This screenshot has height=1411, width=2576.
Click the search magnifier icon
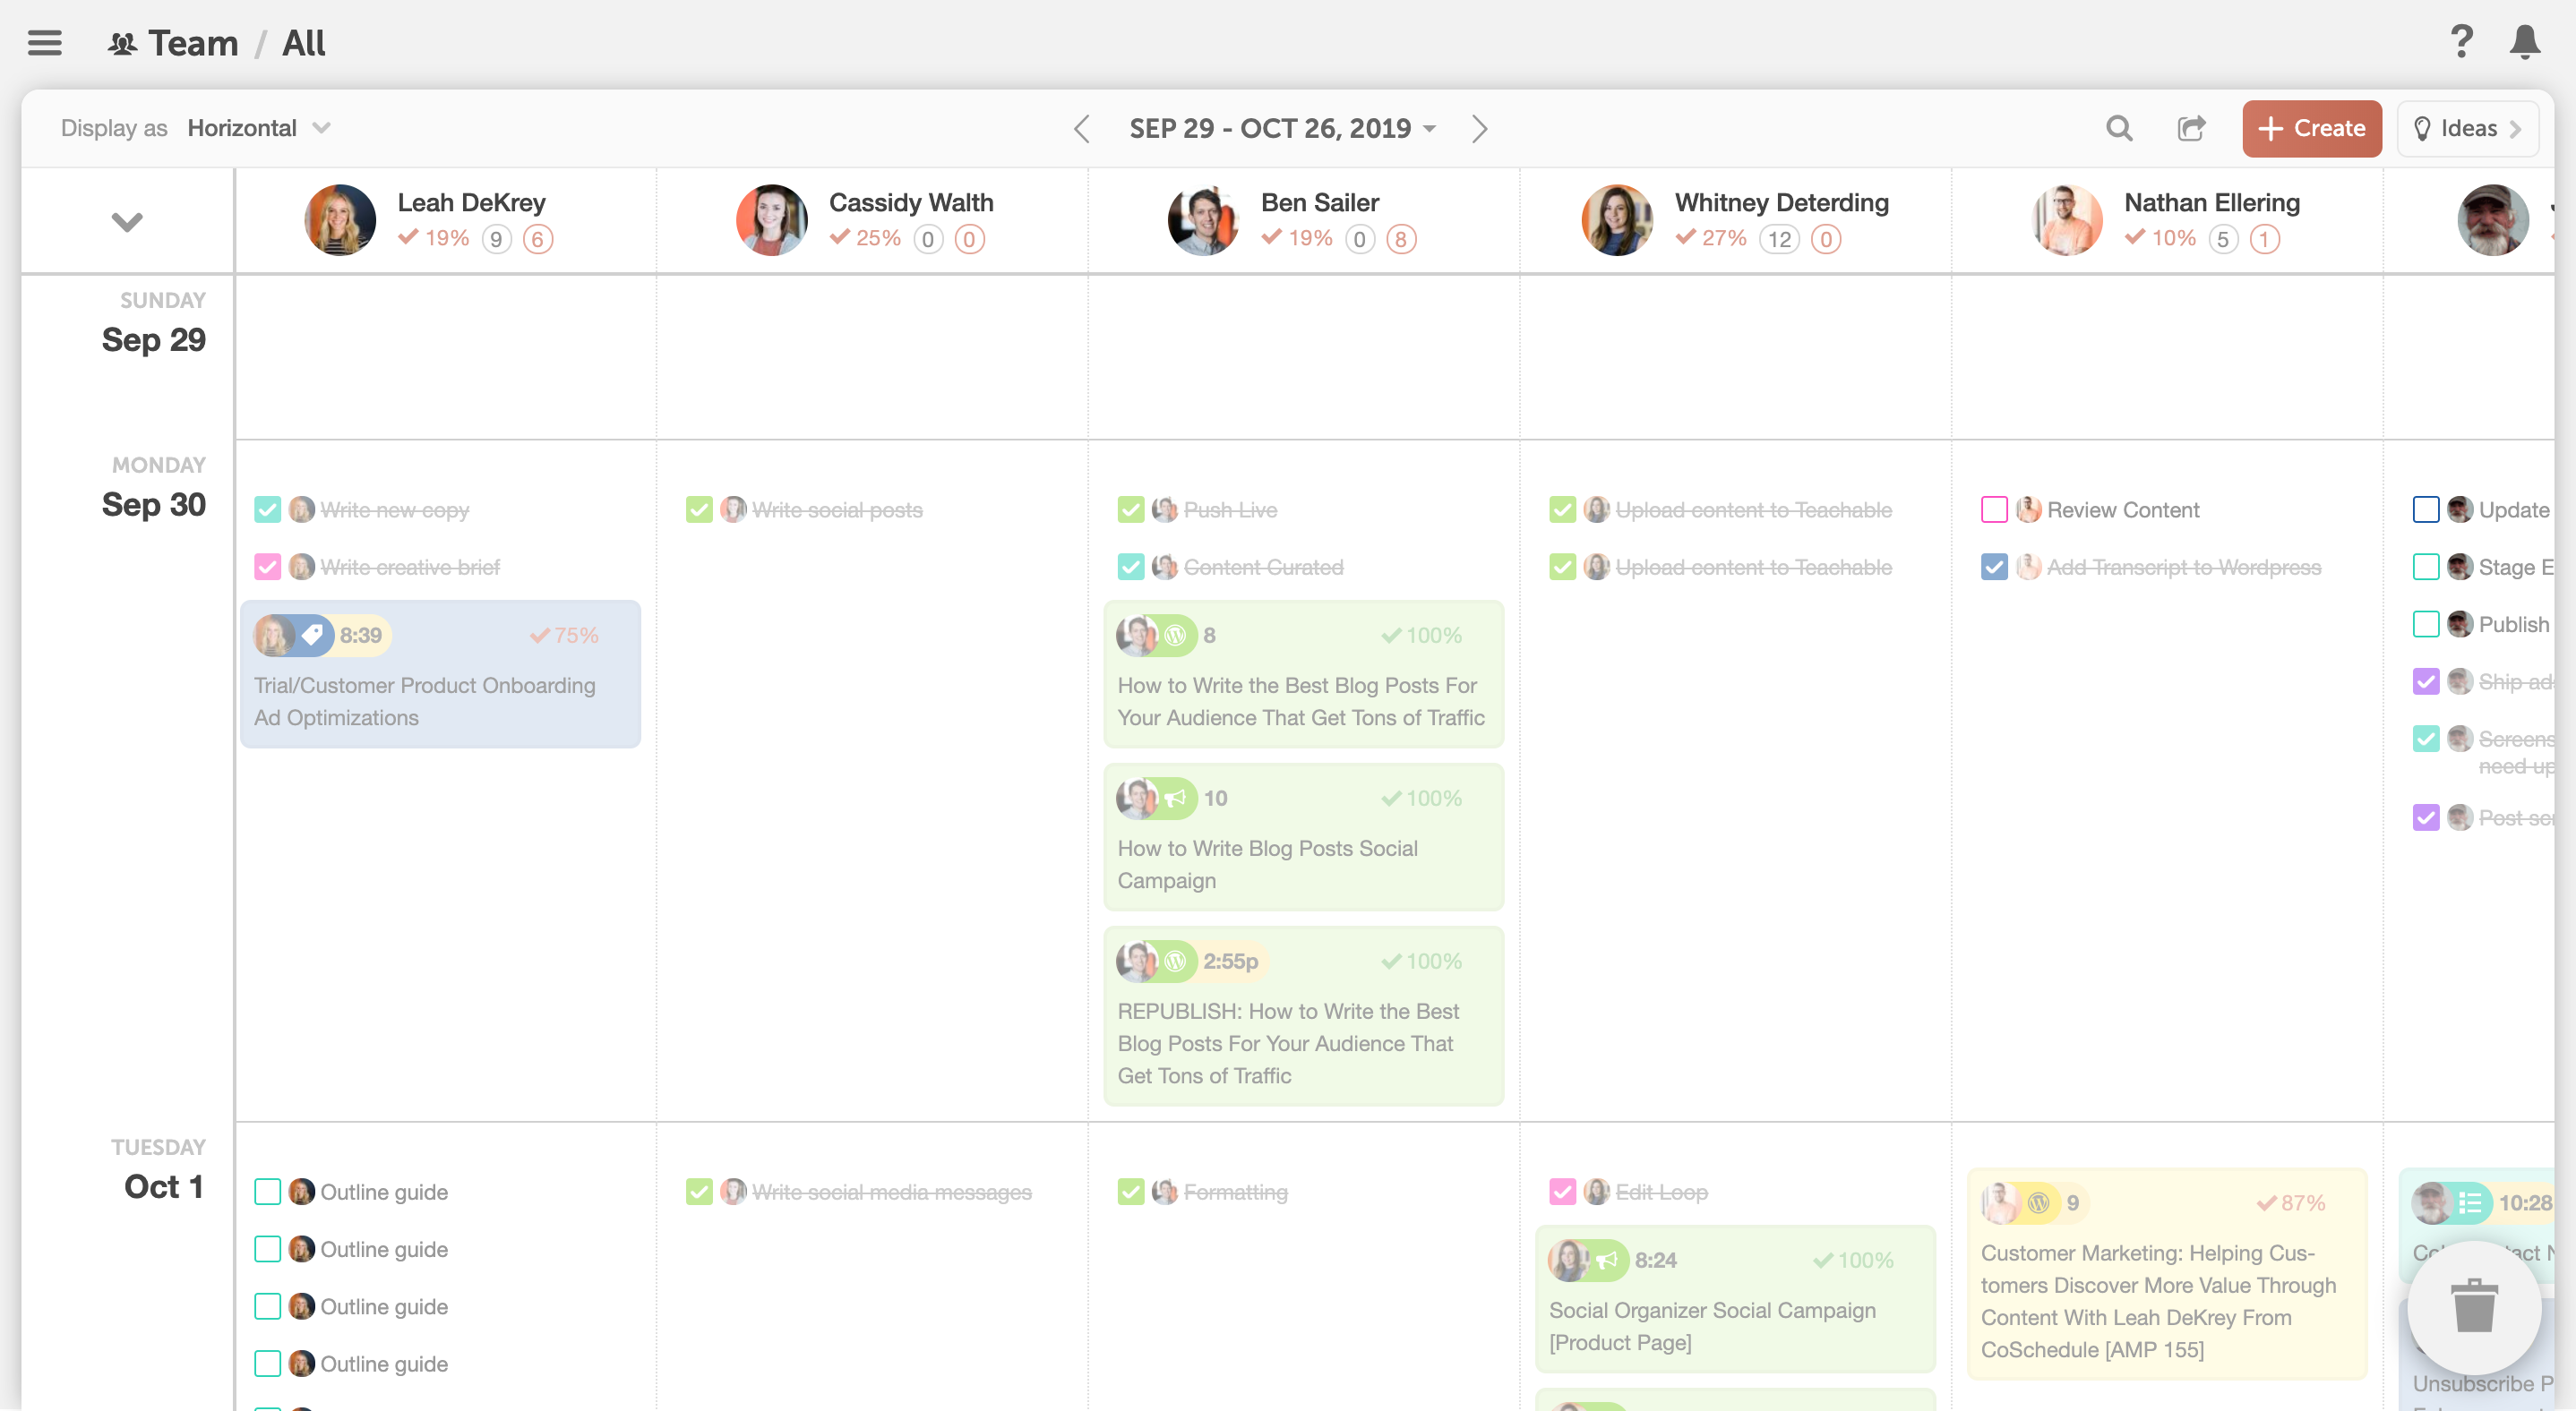pos(2118,128)
